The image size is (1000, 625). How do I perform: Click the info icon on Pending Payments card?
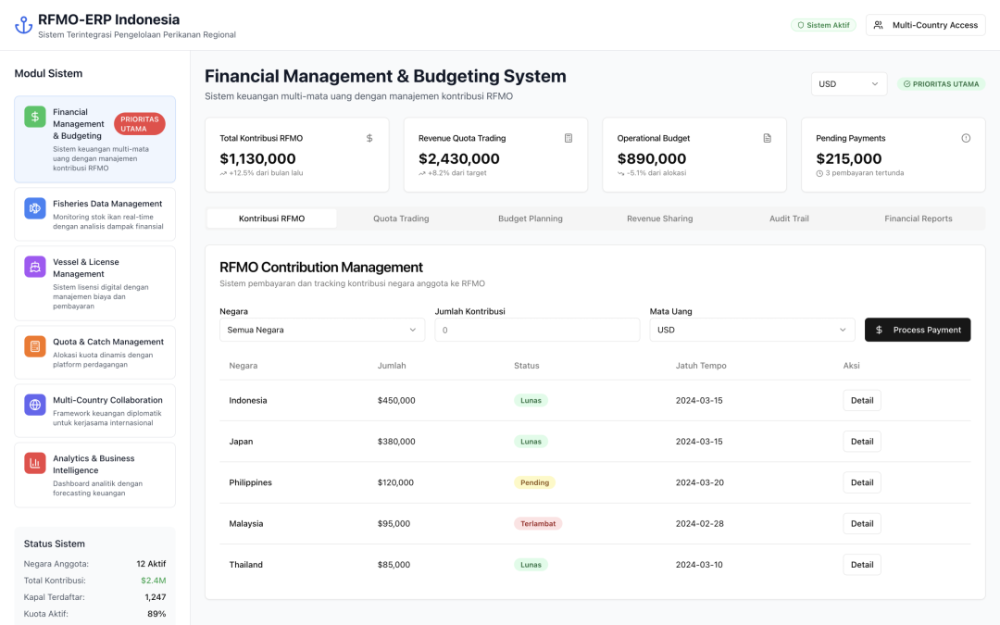[966, 138]
